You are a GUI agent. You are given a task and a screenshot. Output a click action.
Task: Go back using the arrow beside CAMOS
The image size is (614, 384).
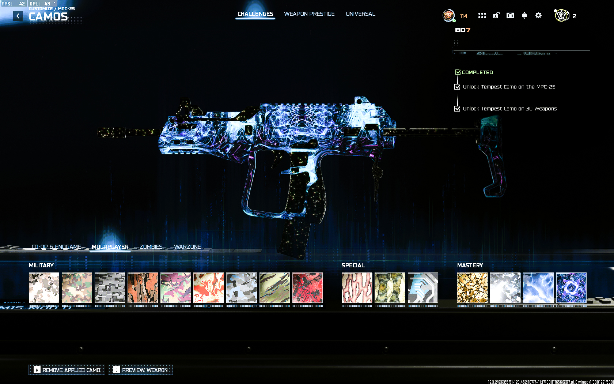coord(18,16)
